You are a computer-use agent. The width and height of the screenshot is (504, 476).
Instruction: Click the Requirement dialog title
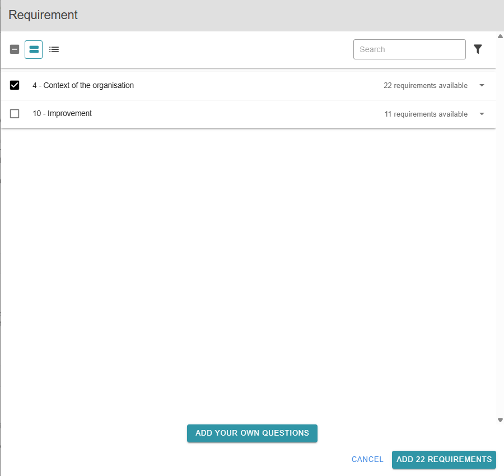coord(43,15)
